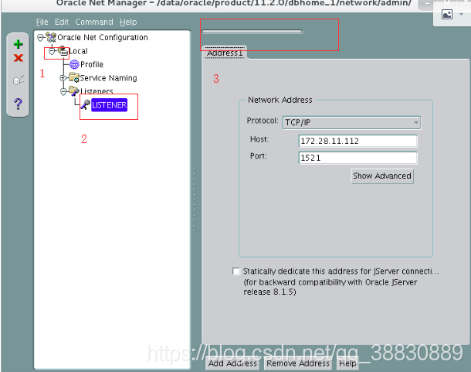
Task: Open the Help menu
Action: pos(128,22)
